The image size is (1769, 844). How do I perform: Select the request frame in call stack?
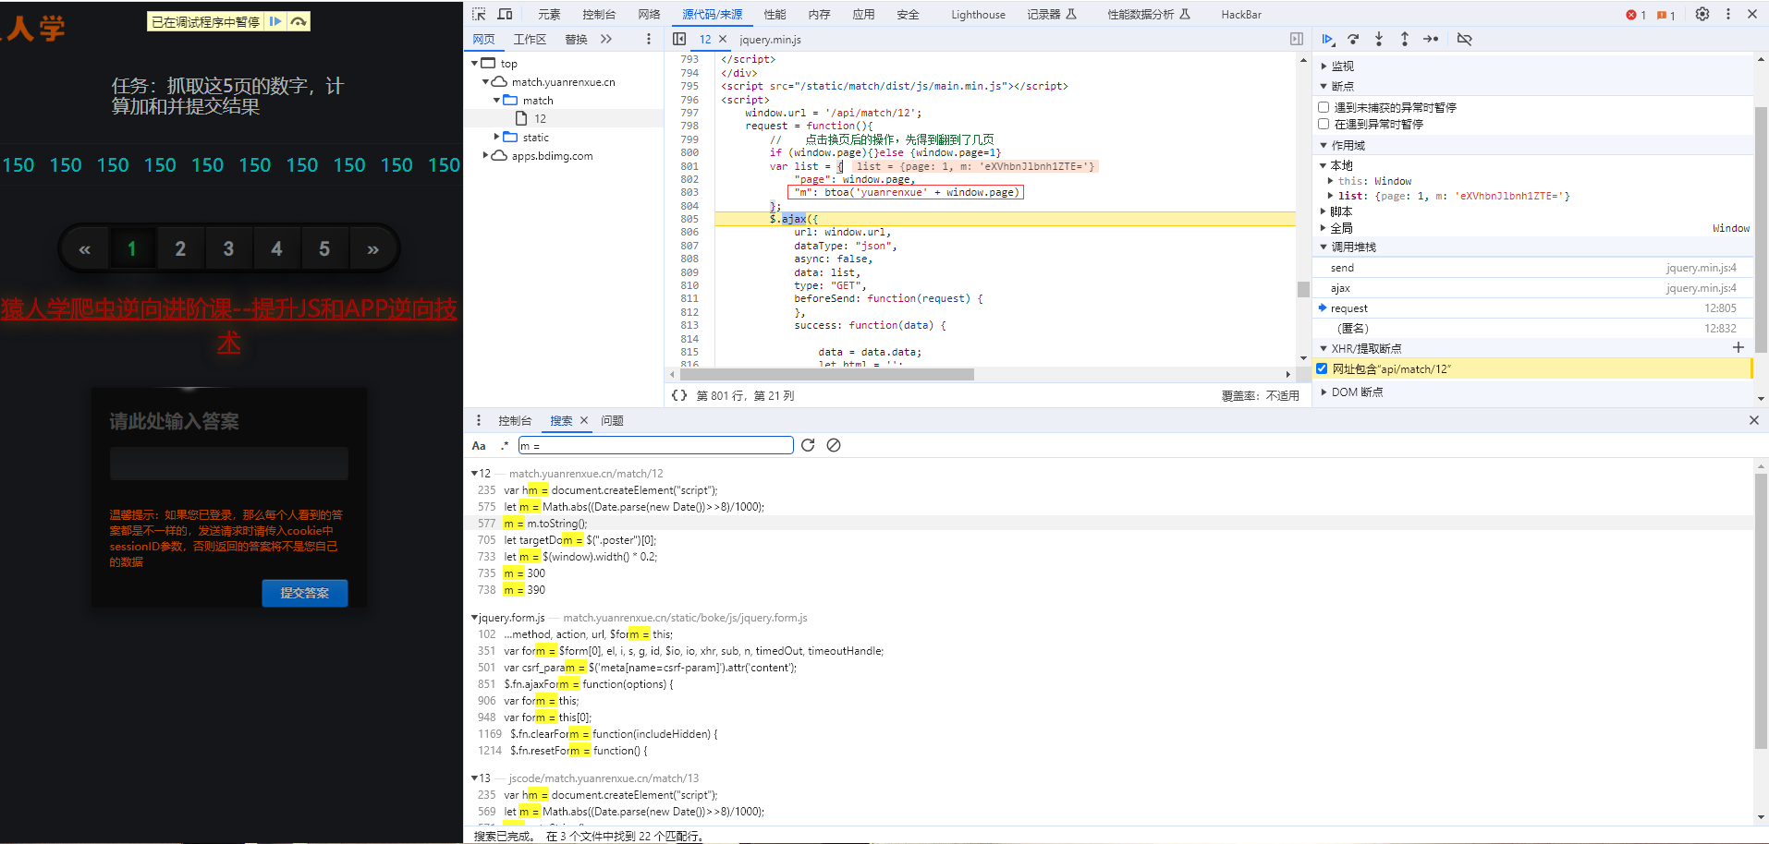pos(1532,308)
